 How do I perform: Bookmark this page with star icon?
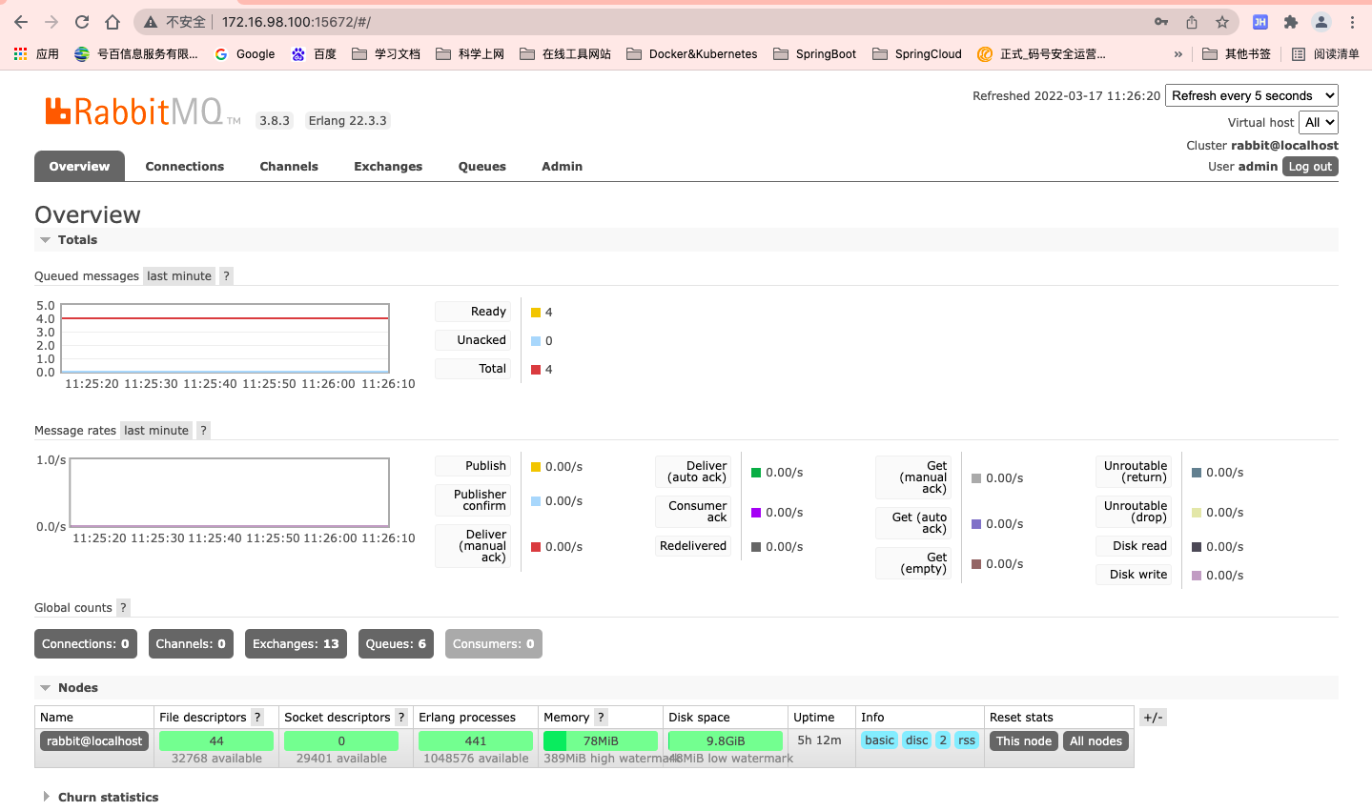(1222, 22)
